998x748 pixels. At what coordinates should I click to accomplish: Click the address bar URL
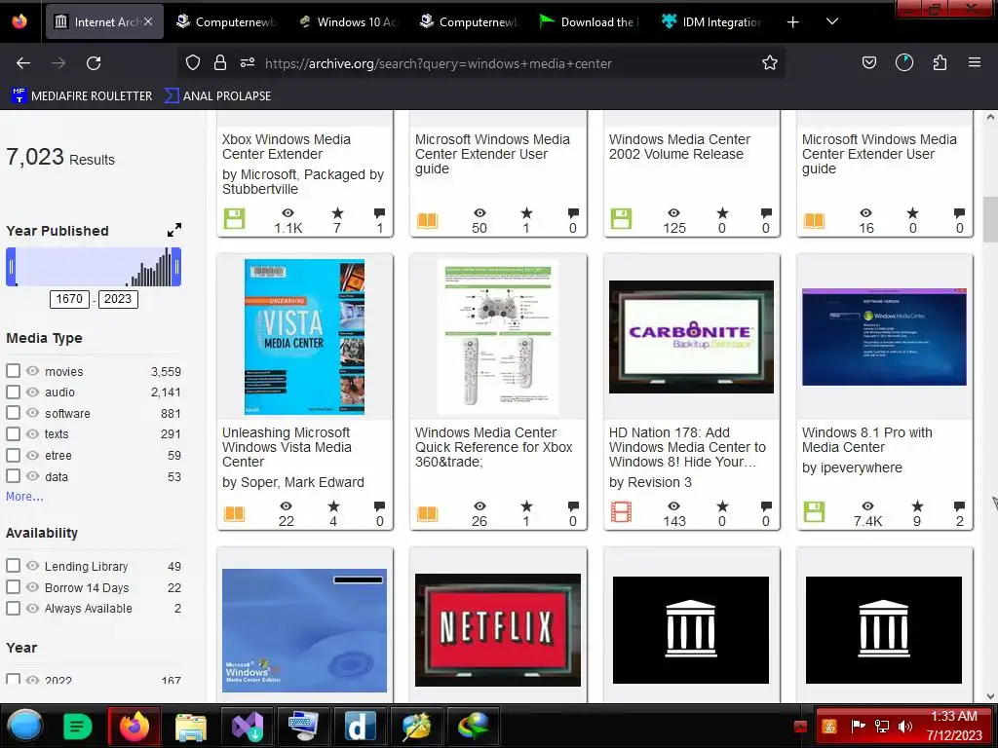point(438,63)
